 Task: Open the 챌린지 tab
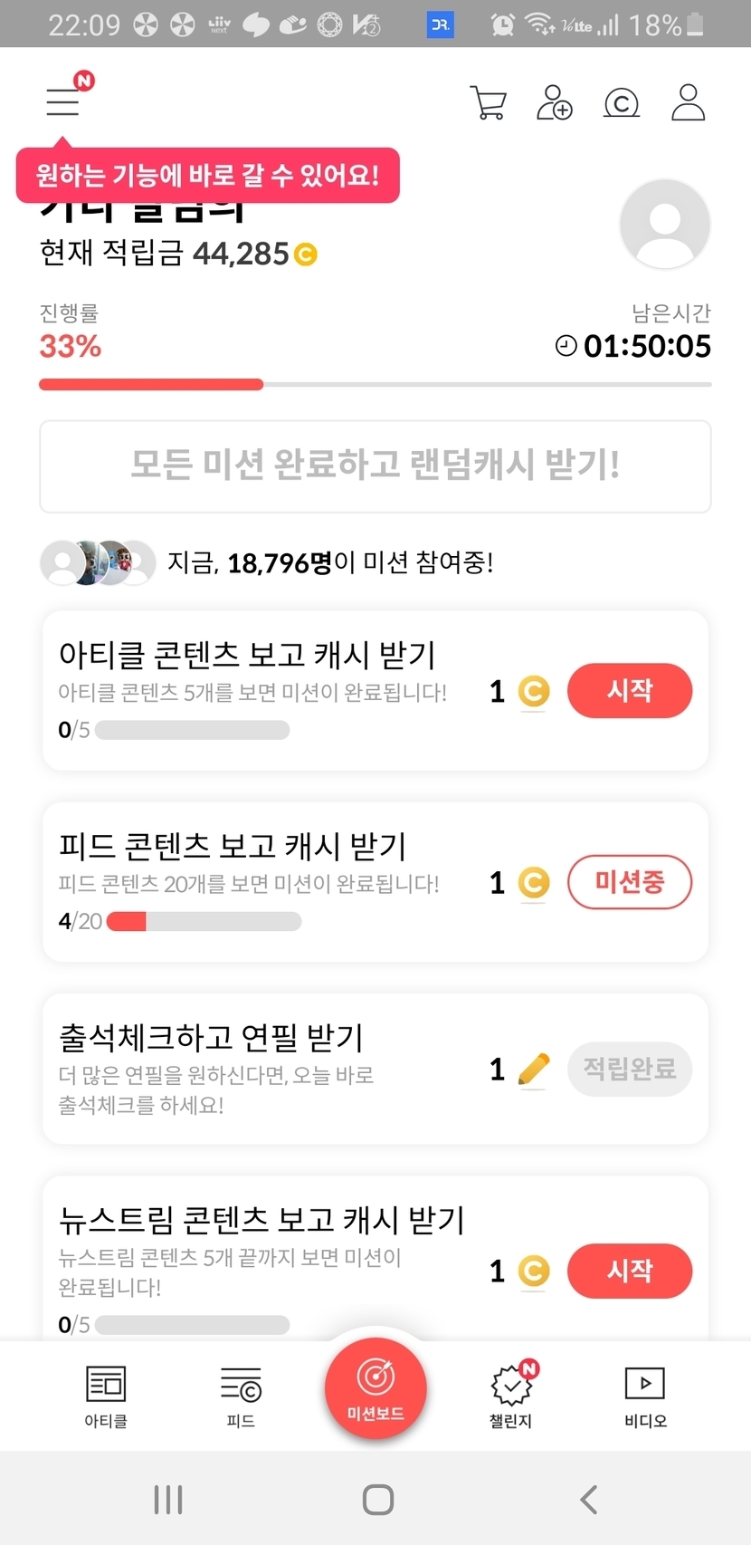tap(511, 1396)
